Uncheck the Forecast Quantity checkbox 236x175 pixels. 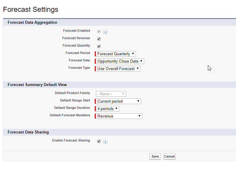[x=99, y=46]
